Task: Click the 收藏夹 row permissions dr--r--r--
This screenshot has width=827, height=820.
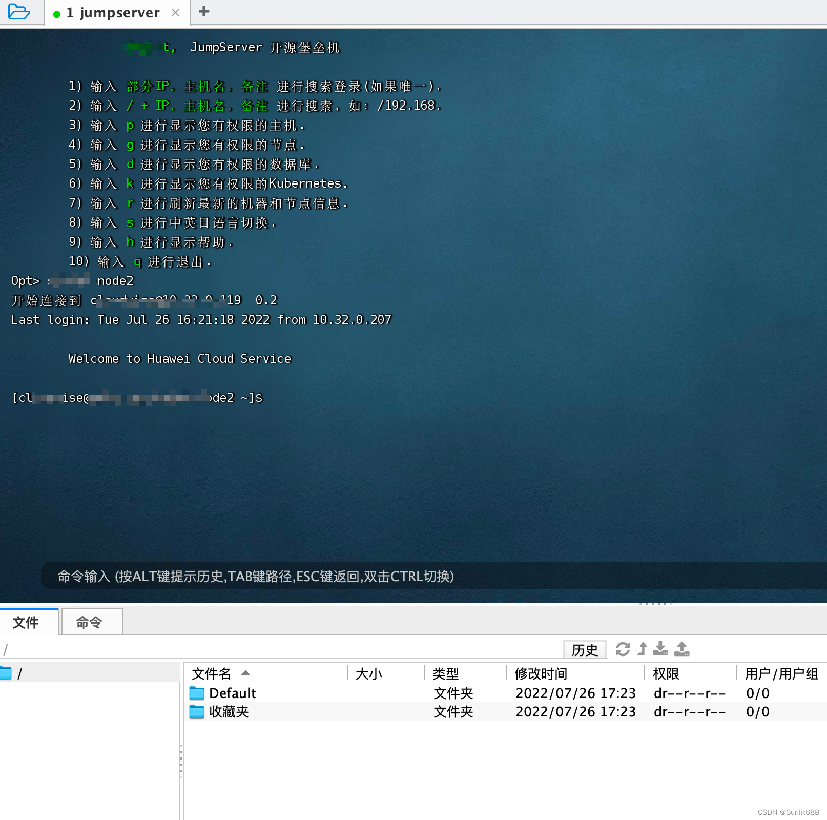Action: [690, 712]
